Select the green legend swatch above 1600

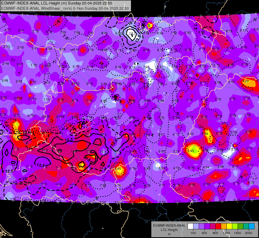coord(240,226)
